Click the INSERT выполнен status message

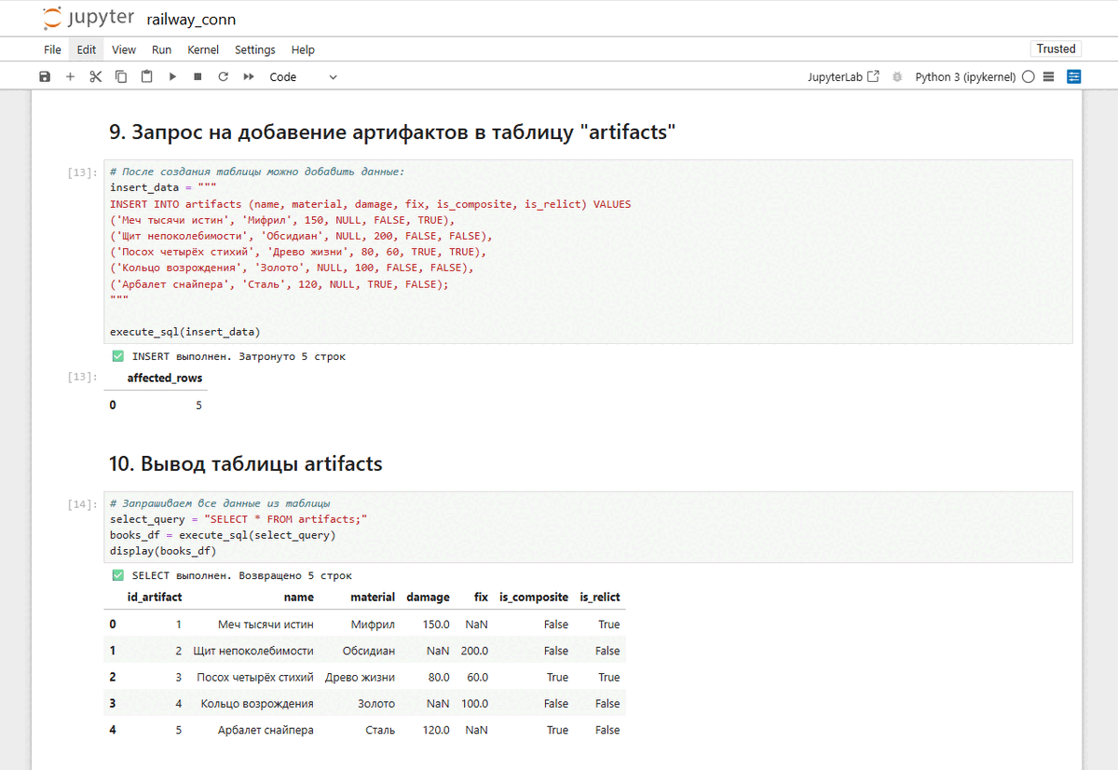coord(228,356)
